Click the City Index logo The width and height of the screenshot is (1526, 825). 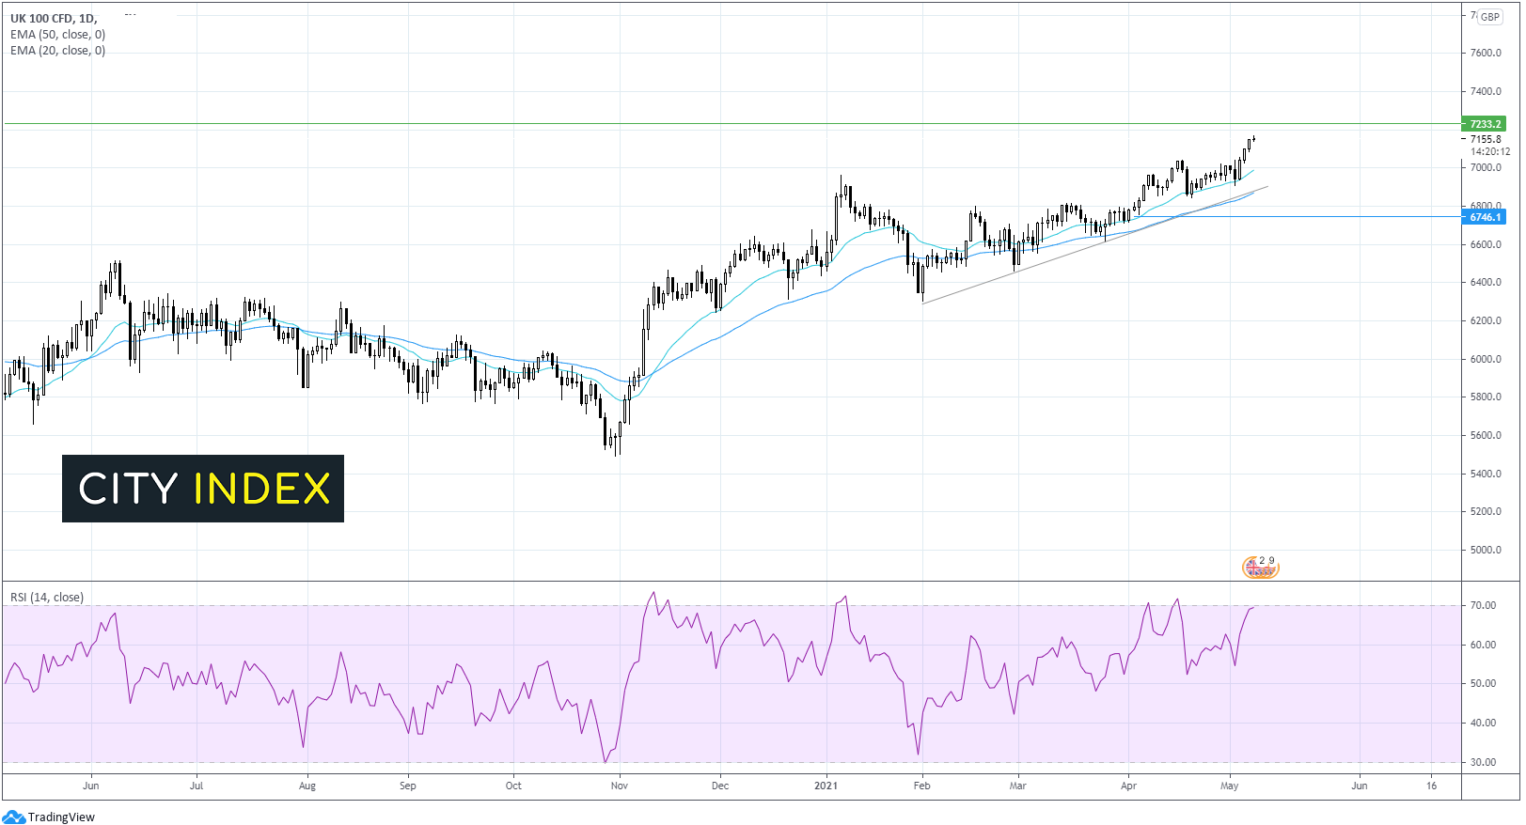pyautogui.click(x=203, y=489)
